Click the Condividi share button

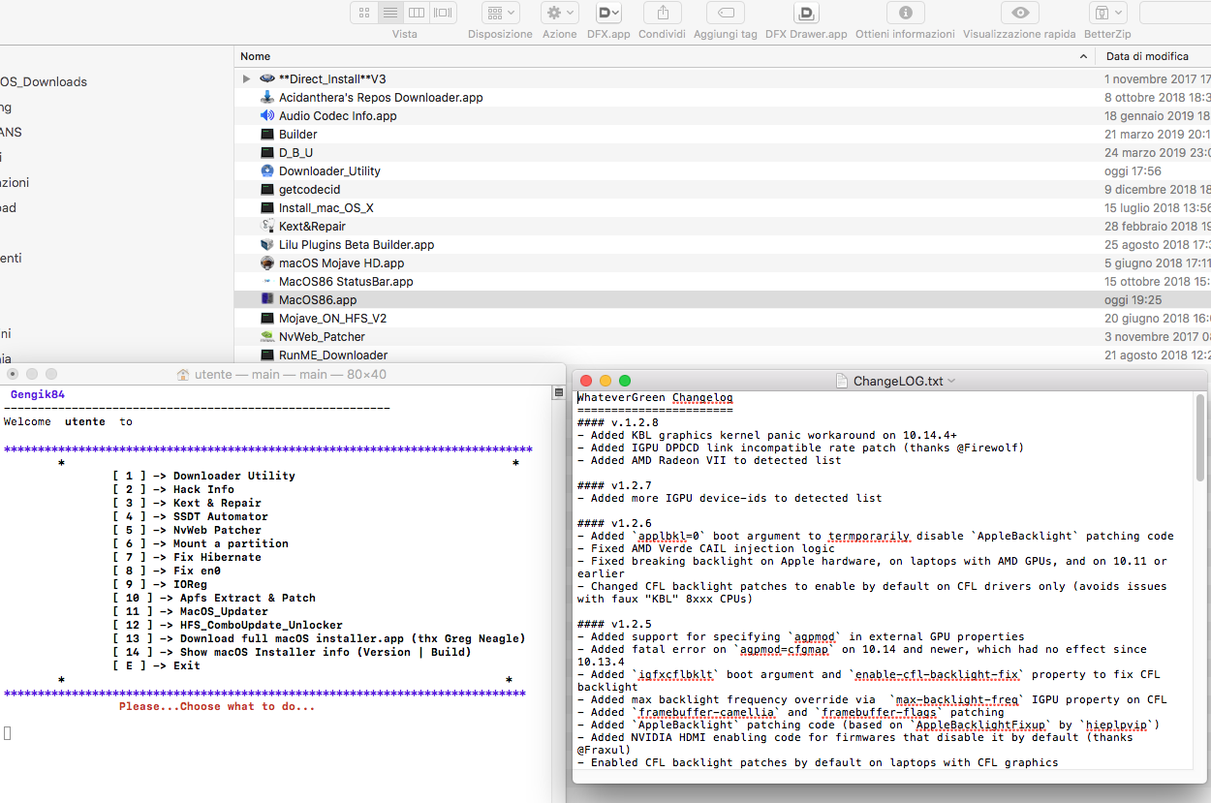click(663, 13)
